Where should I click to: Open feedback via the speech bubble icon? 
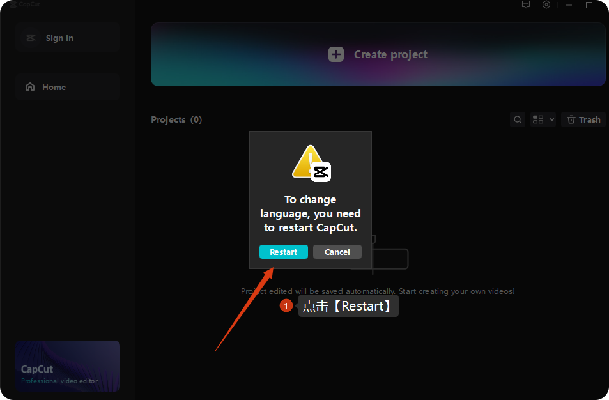coord(526,4)
